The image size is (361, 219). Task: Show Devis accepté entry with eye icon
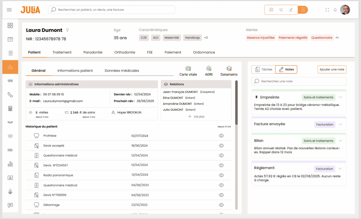click(x=221, y=145)
